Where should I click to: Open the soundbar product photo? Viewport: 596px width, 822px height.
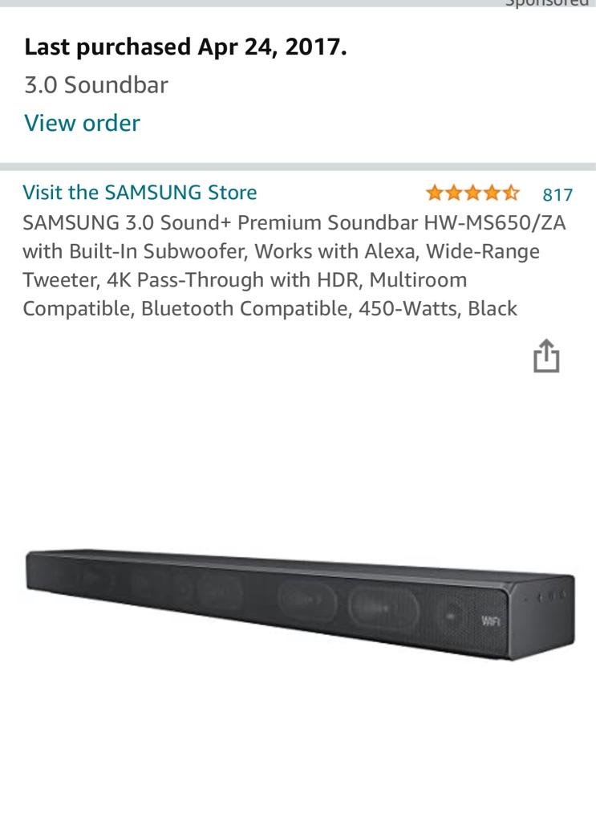[x=300, y=604]
